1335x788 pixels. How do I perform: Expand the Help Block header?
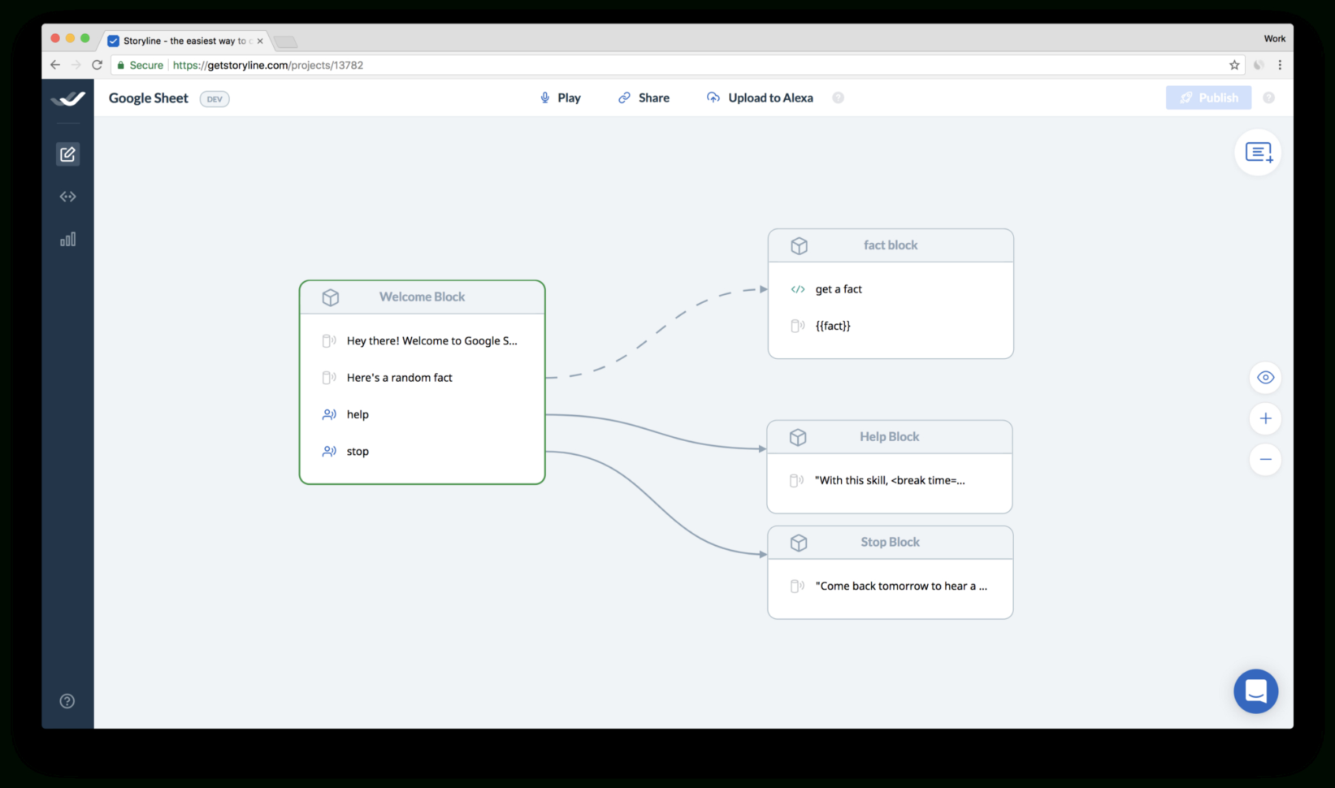[x=889, y=436]
